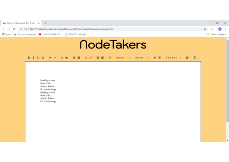Switch text direction to right-to-left

point(109,58)
